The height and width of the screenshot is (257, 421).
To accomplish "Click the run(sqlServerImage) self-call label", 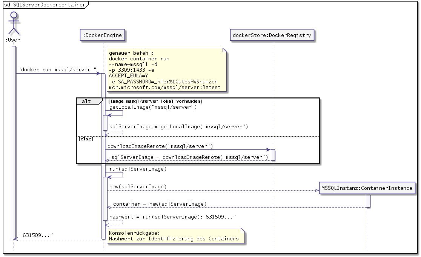I will pos(138,169).
